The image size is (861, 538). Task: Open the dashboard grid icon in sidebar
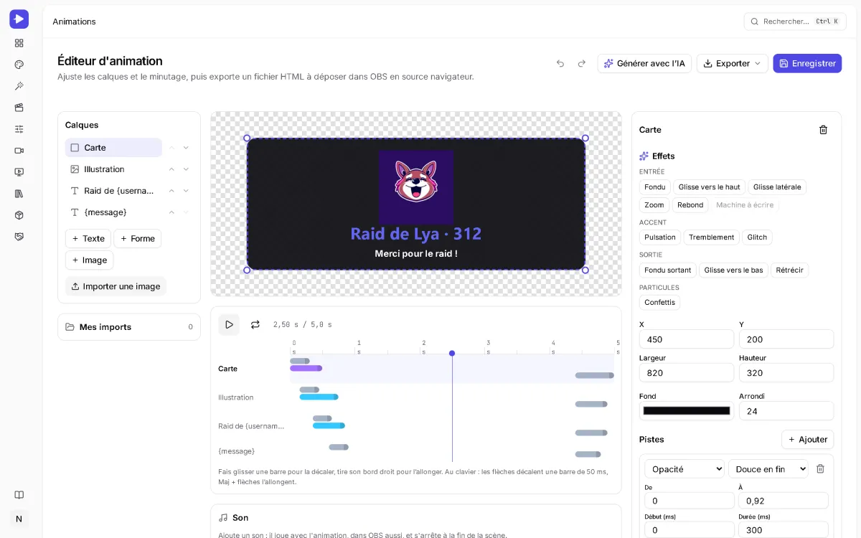(x=19, y=43)
